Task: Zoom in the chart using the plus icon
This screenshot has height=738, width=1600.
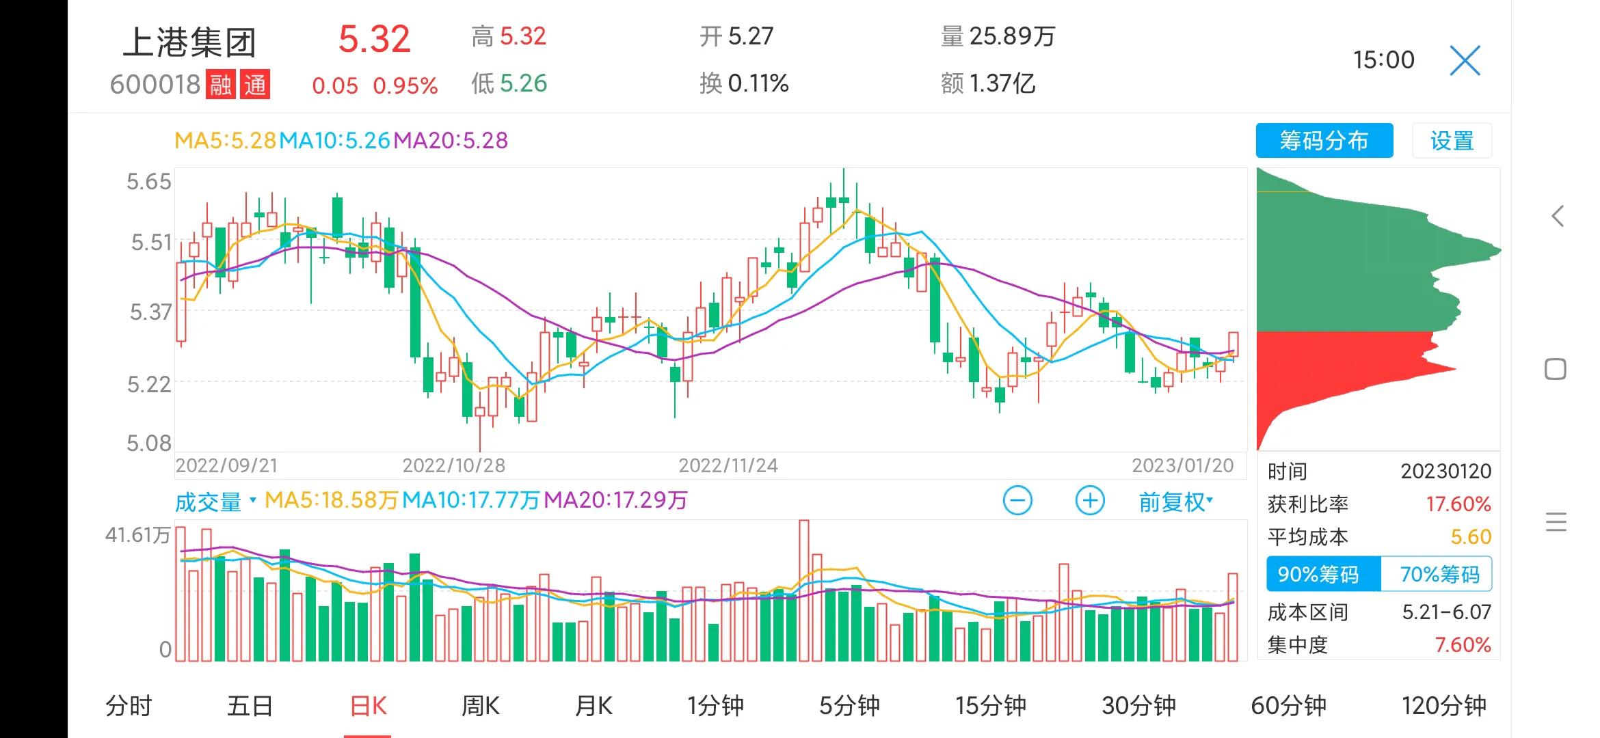Action: [1089, 500]
